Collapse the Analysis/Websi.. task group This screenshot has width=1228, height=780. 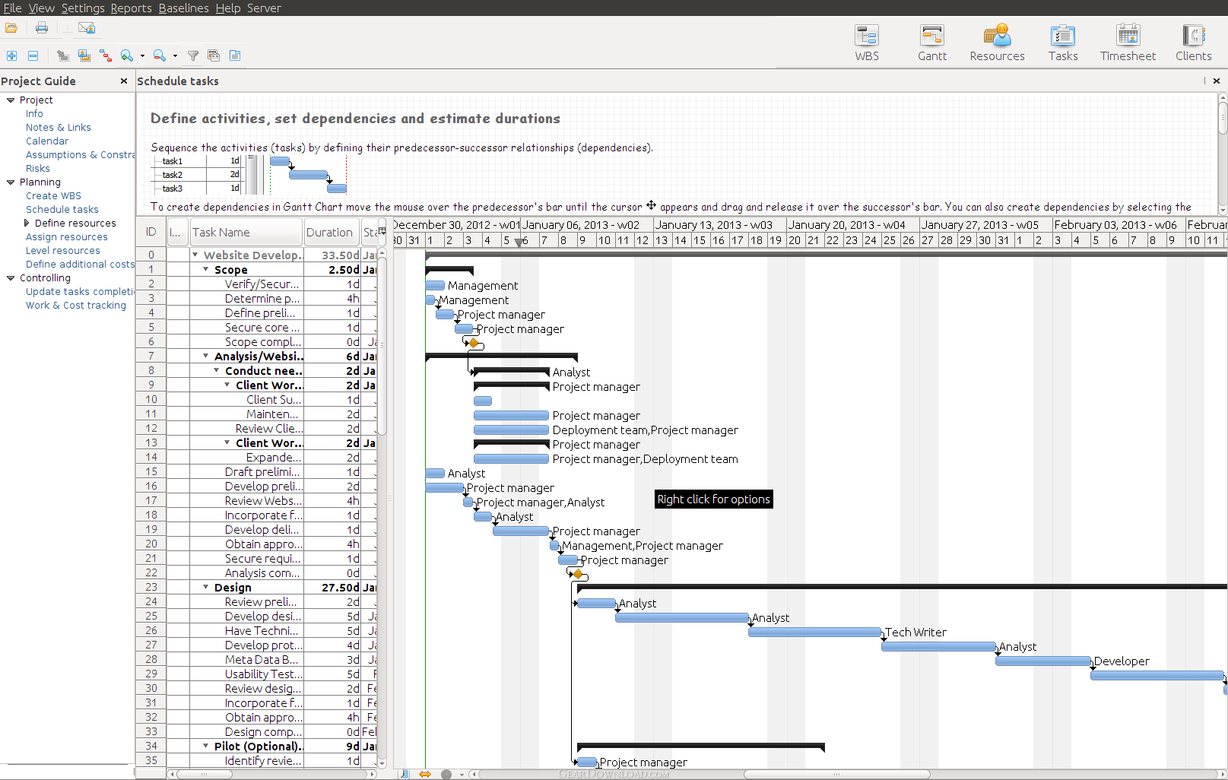coord(206,356)
